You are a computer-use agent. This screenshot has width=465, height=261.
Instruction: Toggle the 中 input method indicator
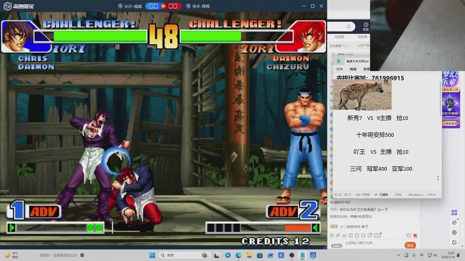pos(422,255)
